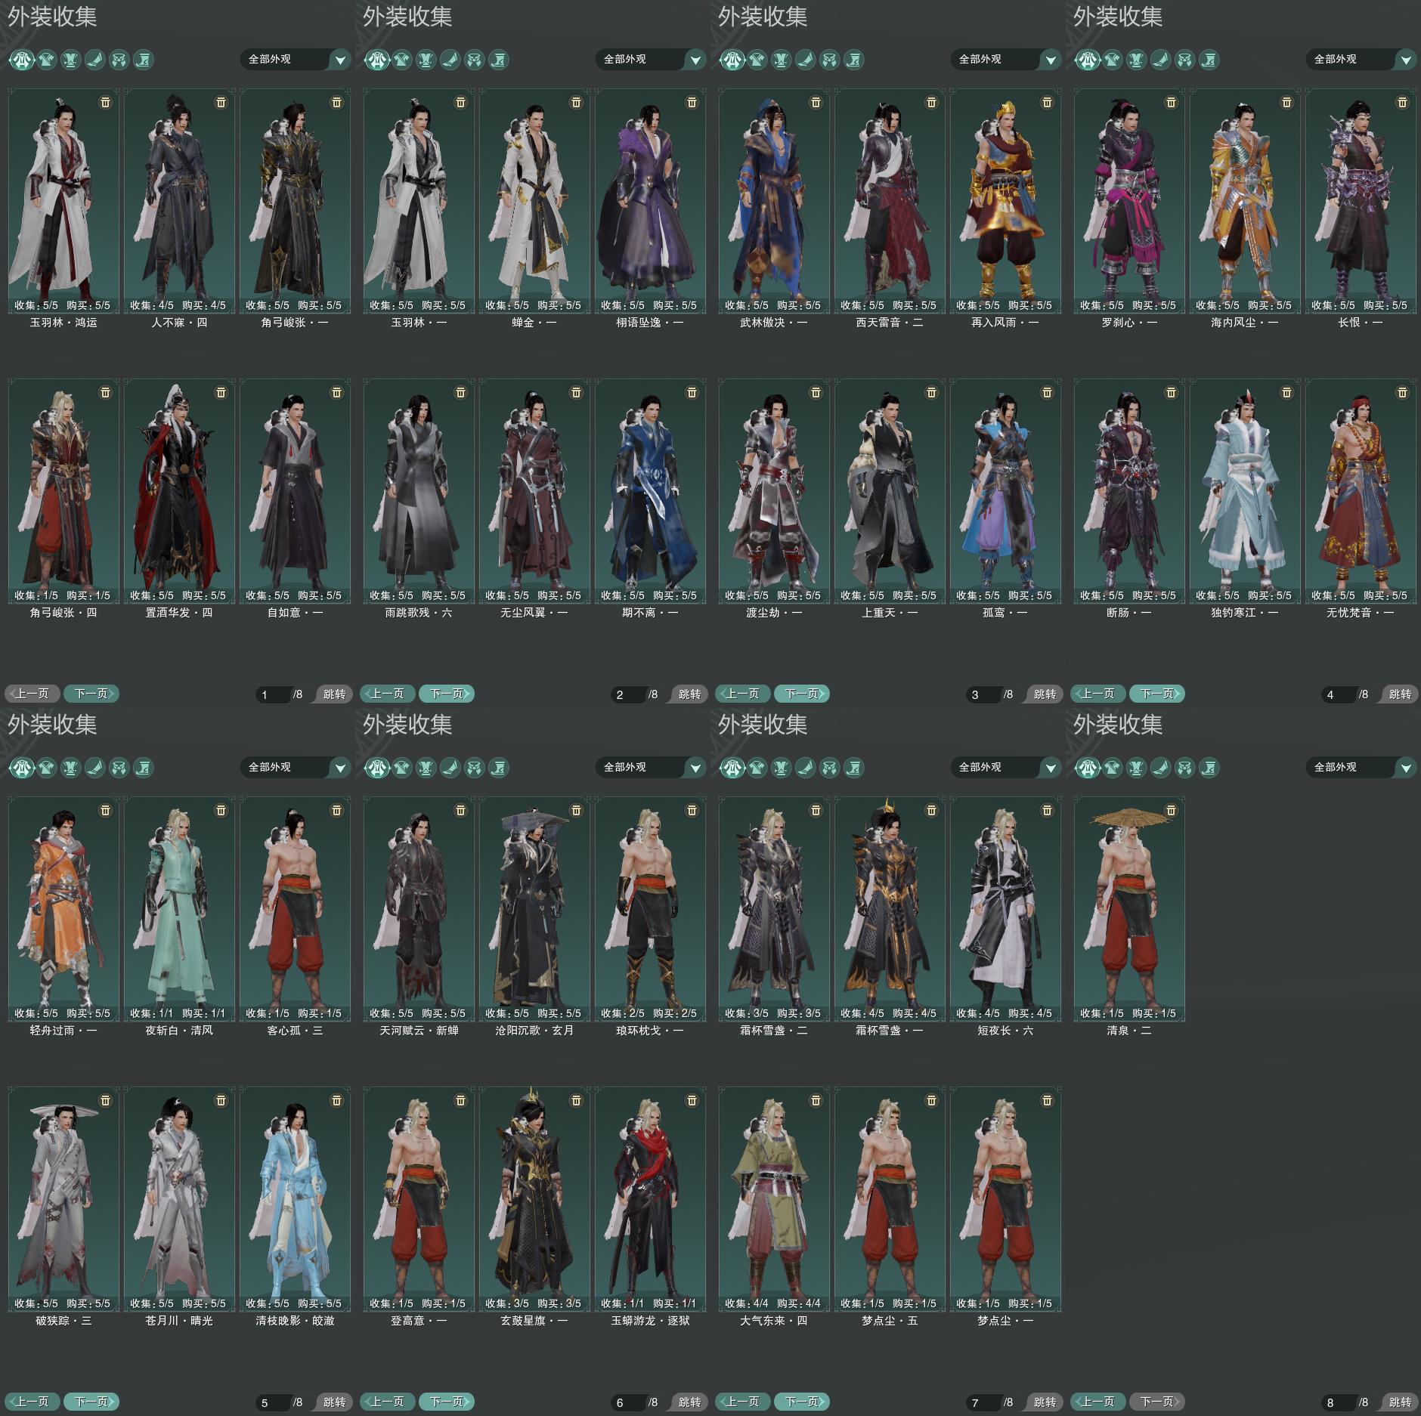Select the 独钓寒江·一 outfit thumbnail
Viewport: 1421px width, 1416px height.
pos(1245,491)
